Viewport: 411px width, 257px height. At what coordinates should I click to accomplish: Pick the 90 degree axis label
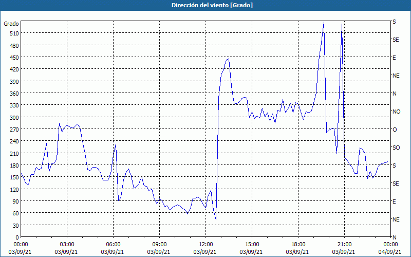(16, 201)
